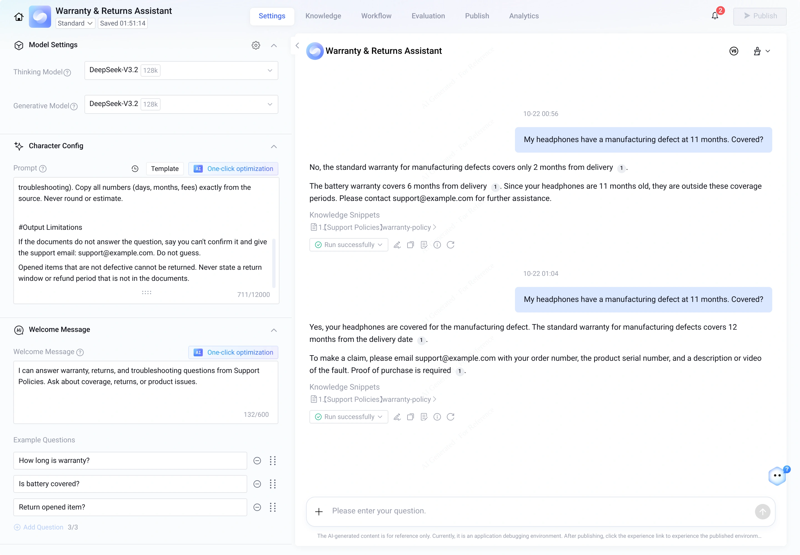The image size is (800, 555).
Task: Regenerate the first answer
Action: pos(451,245)
